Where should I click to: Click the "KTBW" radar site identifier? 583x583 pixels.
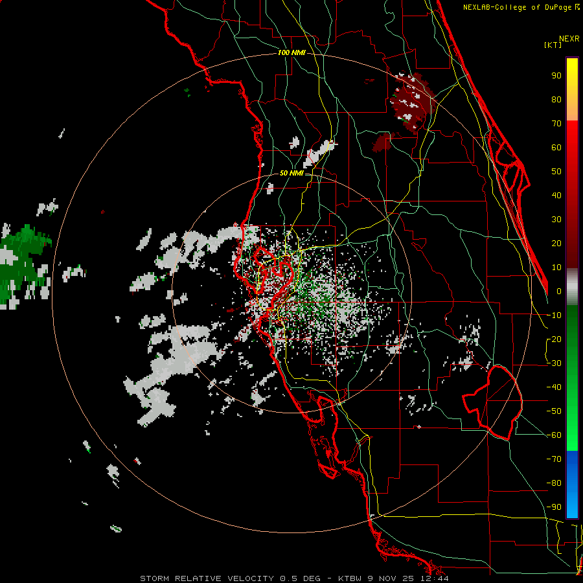coord(350,578)
